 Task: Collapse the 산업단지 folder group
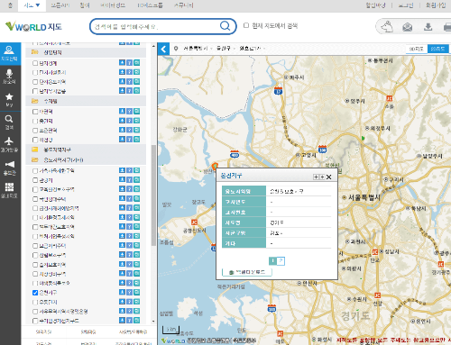(35, 52)
